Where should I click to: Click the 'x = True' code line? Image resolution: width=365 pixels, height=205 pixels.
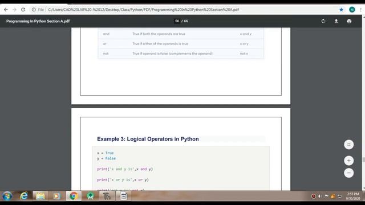(105, 153)
